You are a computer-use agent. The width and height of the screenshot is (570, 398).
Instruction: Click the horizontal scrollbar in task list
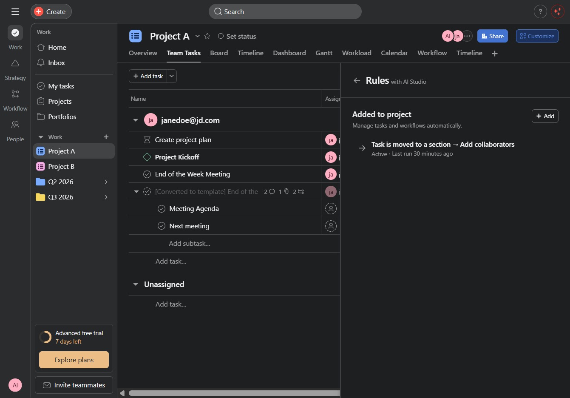234,393
